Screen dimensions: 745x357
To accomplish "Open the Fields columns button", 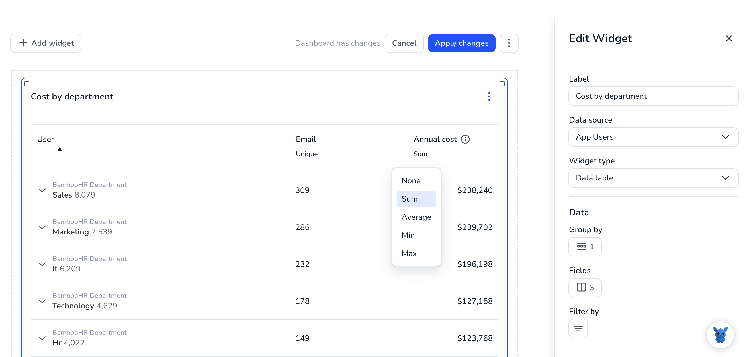I will [x=585, y=287].
